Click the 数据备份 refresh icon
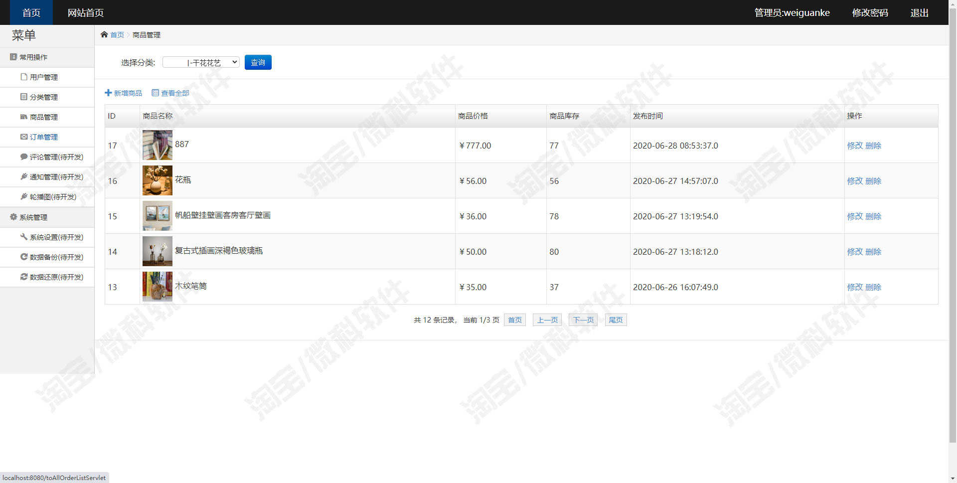Viewport: 957px width, 483px height. click(23, 257)
